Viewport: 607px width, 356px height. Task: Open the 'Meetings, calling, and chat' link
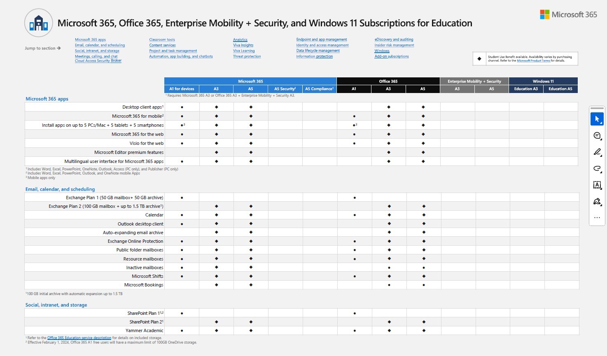coord(96,56)
